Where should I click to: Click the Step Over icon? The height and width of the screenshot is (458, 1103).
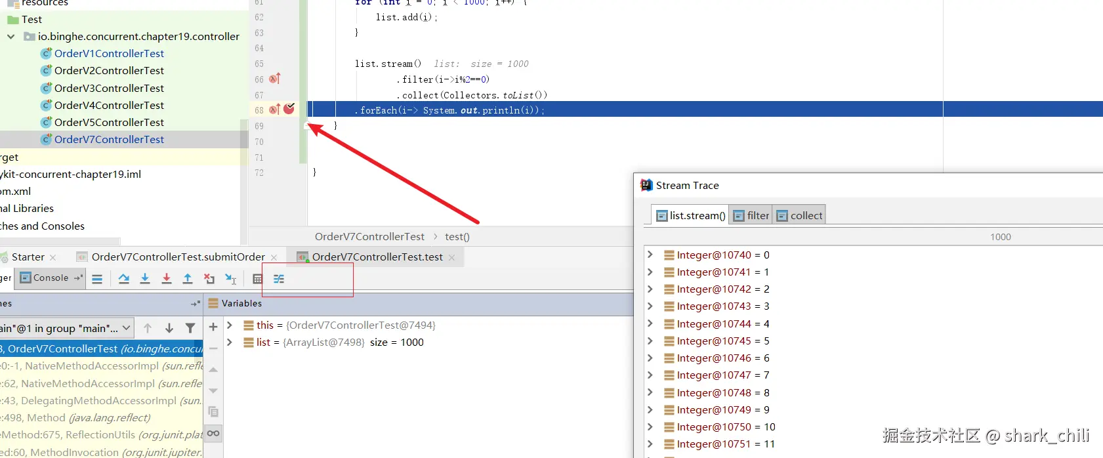(124, 279)
